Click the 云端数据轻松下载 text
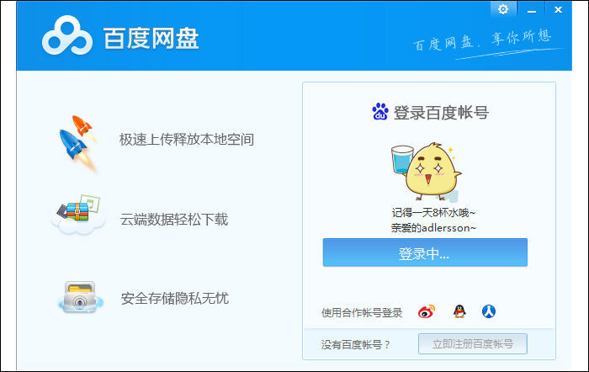 point(174,220)
